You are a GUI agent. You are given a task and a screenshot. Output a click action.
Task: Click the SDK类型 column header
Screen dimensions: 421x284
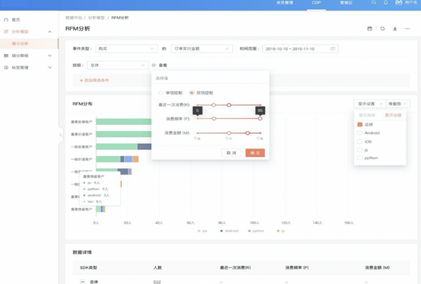88,267
